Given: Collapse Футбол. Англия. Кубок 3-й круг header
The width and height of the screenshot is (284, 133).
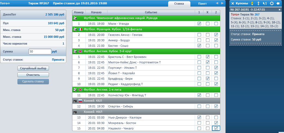Looking at the screenshot, I should (146, 51).
